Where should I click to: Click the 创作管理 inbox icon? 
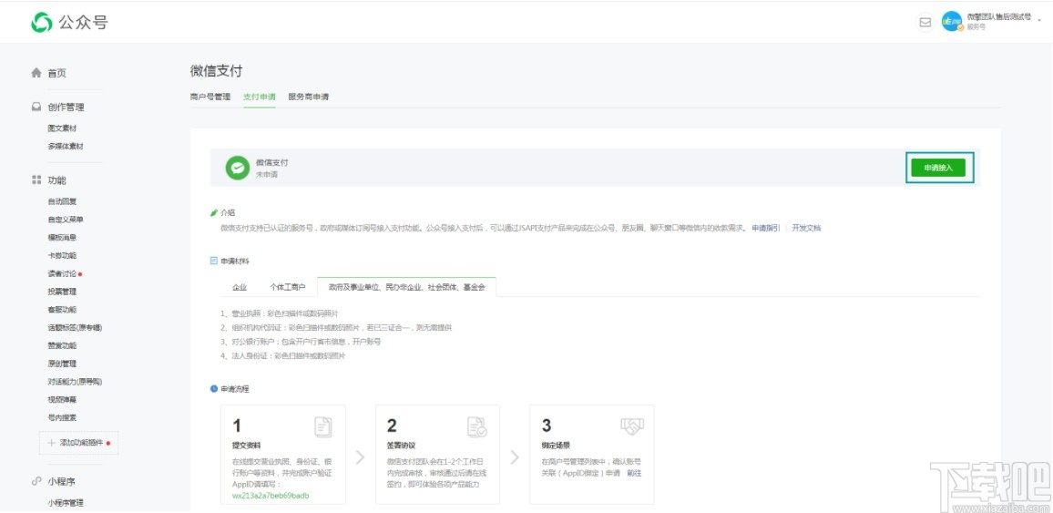(36, 107)
